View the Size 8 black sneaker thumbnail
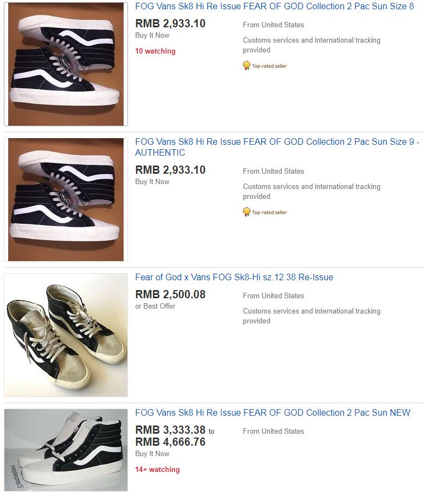431x496 pixels. point(66,63)
